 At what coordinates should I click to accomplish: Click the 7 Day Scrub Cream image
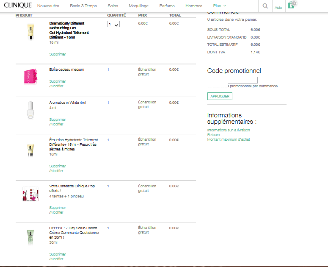pyautogui.click(x=30, y=237)
